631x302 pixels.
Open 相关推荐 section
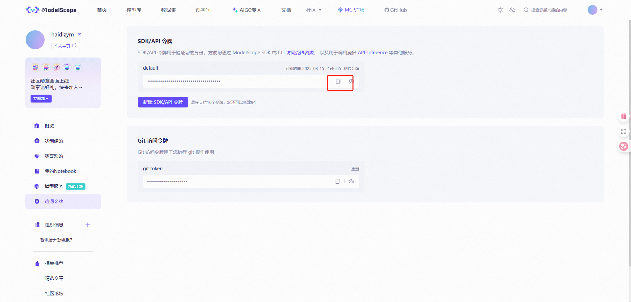[54, 263]
